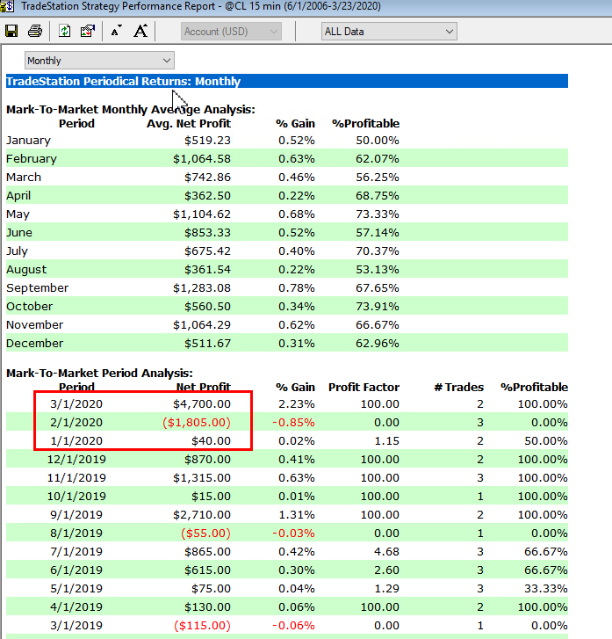The height and width of the screenshot is (639, 612).
Task: Click the Save report floppy disk icon
Action: click(x=12, y=32)
